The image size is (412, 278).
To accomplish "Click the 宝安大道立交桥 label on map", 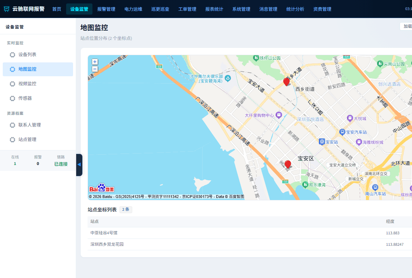I will tap(342, 165).
